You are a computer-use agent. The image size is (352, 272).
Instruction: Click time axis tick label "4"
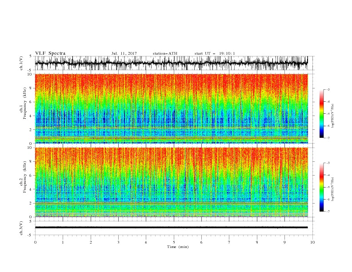tap(146, 242)
